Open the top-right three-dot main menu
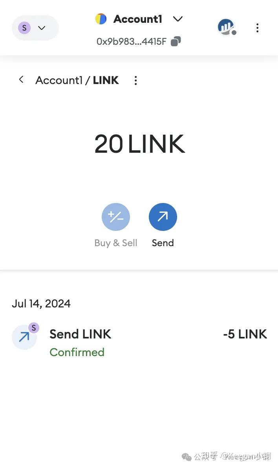Viewport: 278px width, 468px height. pos(257,28)
